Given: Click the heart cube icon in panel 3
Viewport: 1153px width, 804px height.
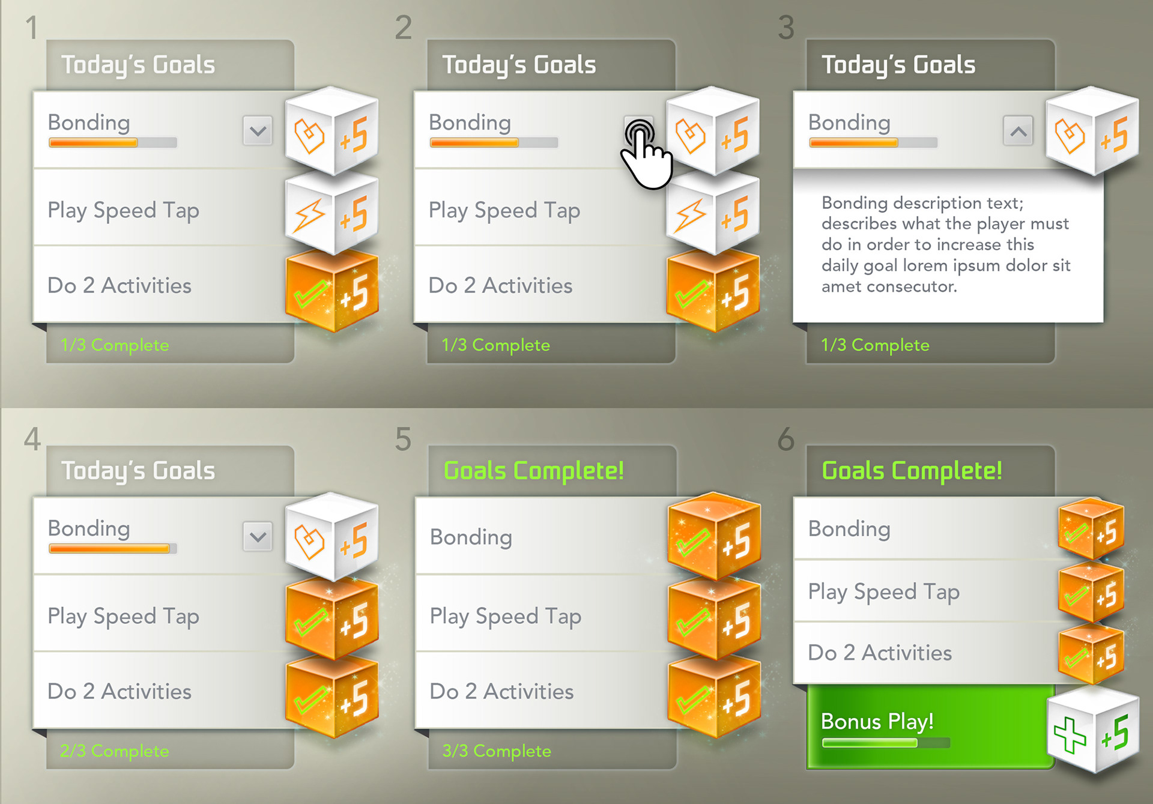Looking at the screenshot, I should (1091, 133).
